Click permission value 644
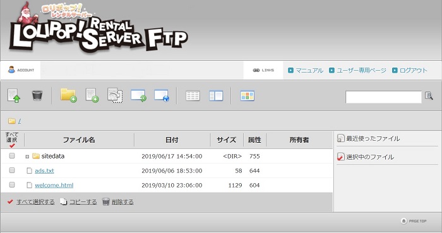The height and width of the screenshot is (233, 442). point(254,170)
